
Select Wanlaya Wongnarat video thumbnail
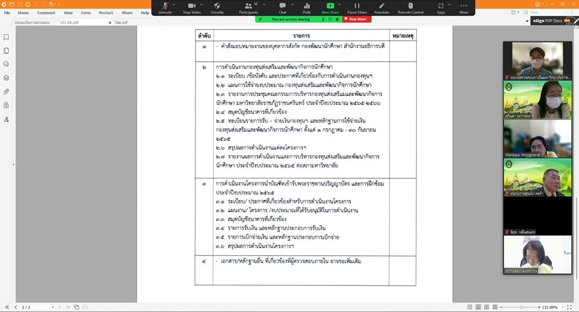(x=537, y=138)
